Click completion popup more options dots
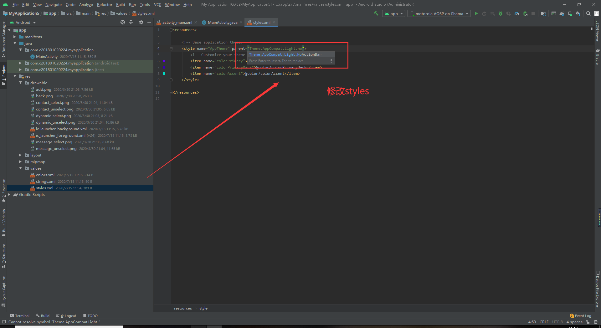Image resolution: width=601 pixels, height=328 pixels. [x=331, y=61]
